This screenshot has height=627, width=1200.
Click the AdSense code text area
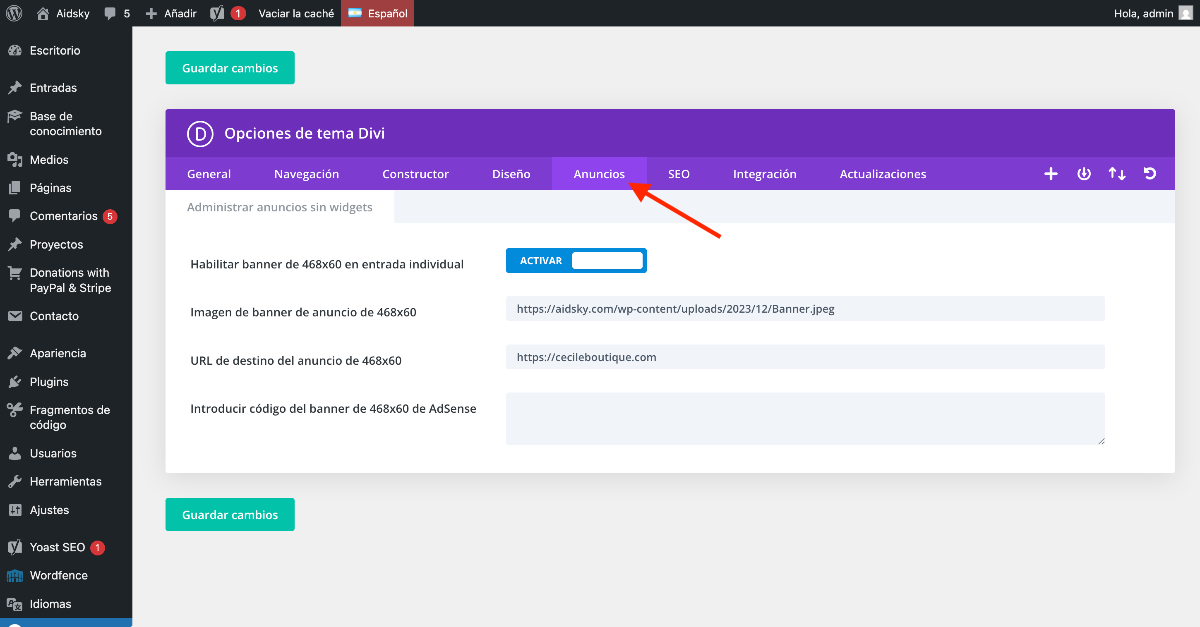coord(805,419)
